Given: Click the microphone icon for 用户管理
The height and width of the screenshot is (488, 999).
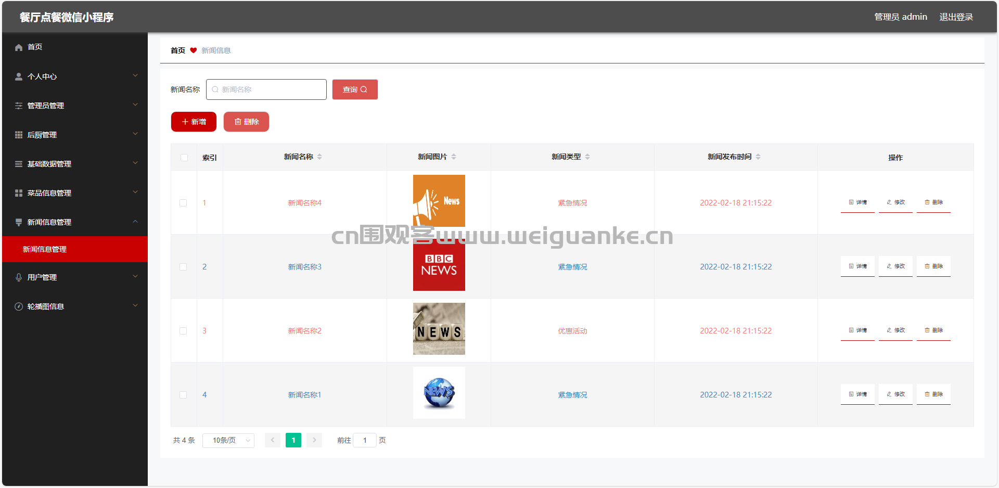Looking at the screenshot, I should pos(19,277).
